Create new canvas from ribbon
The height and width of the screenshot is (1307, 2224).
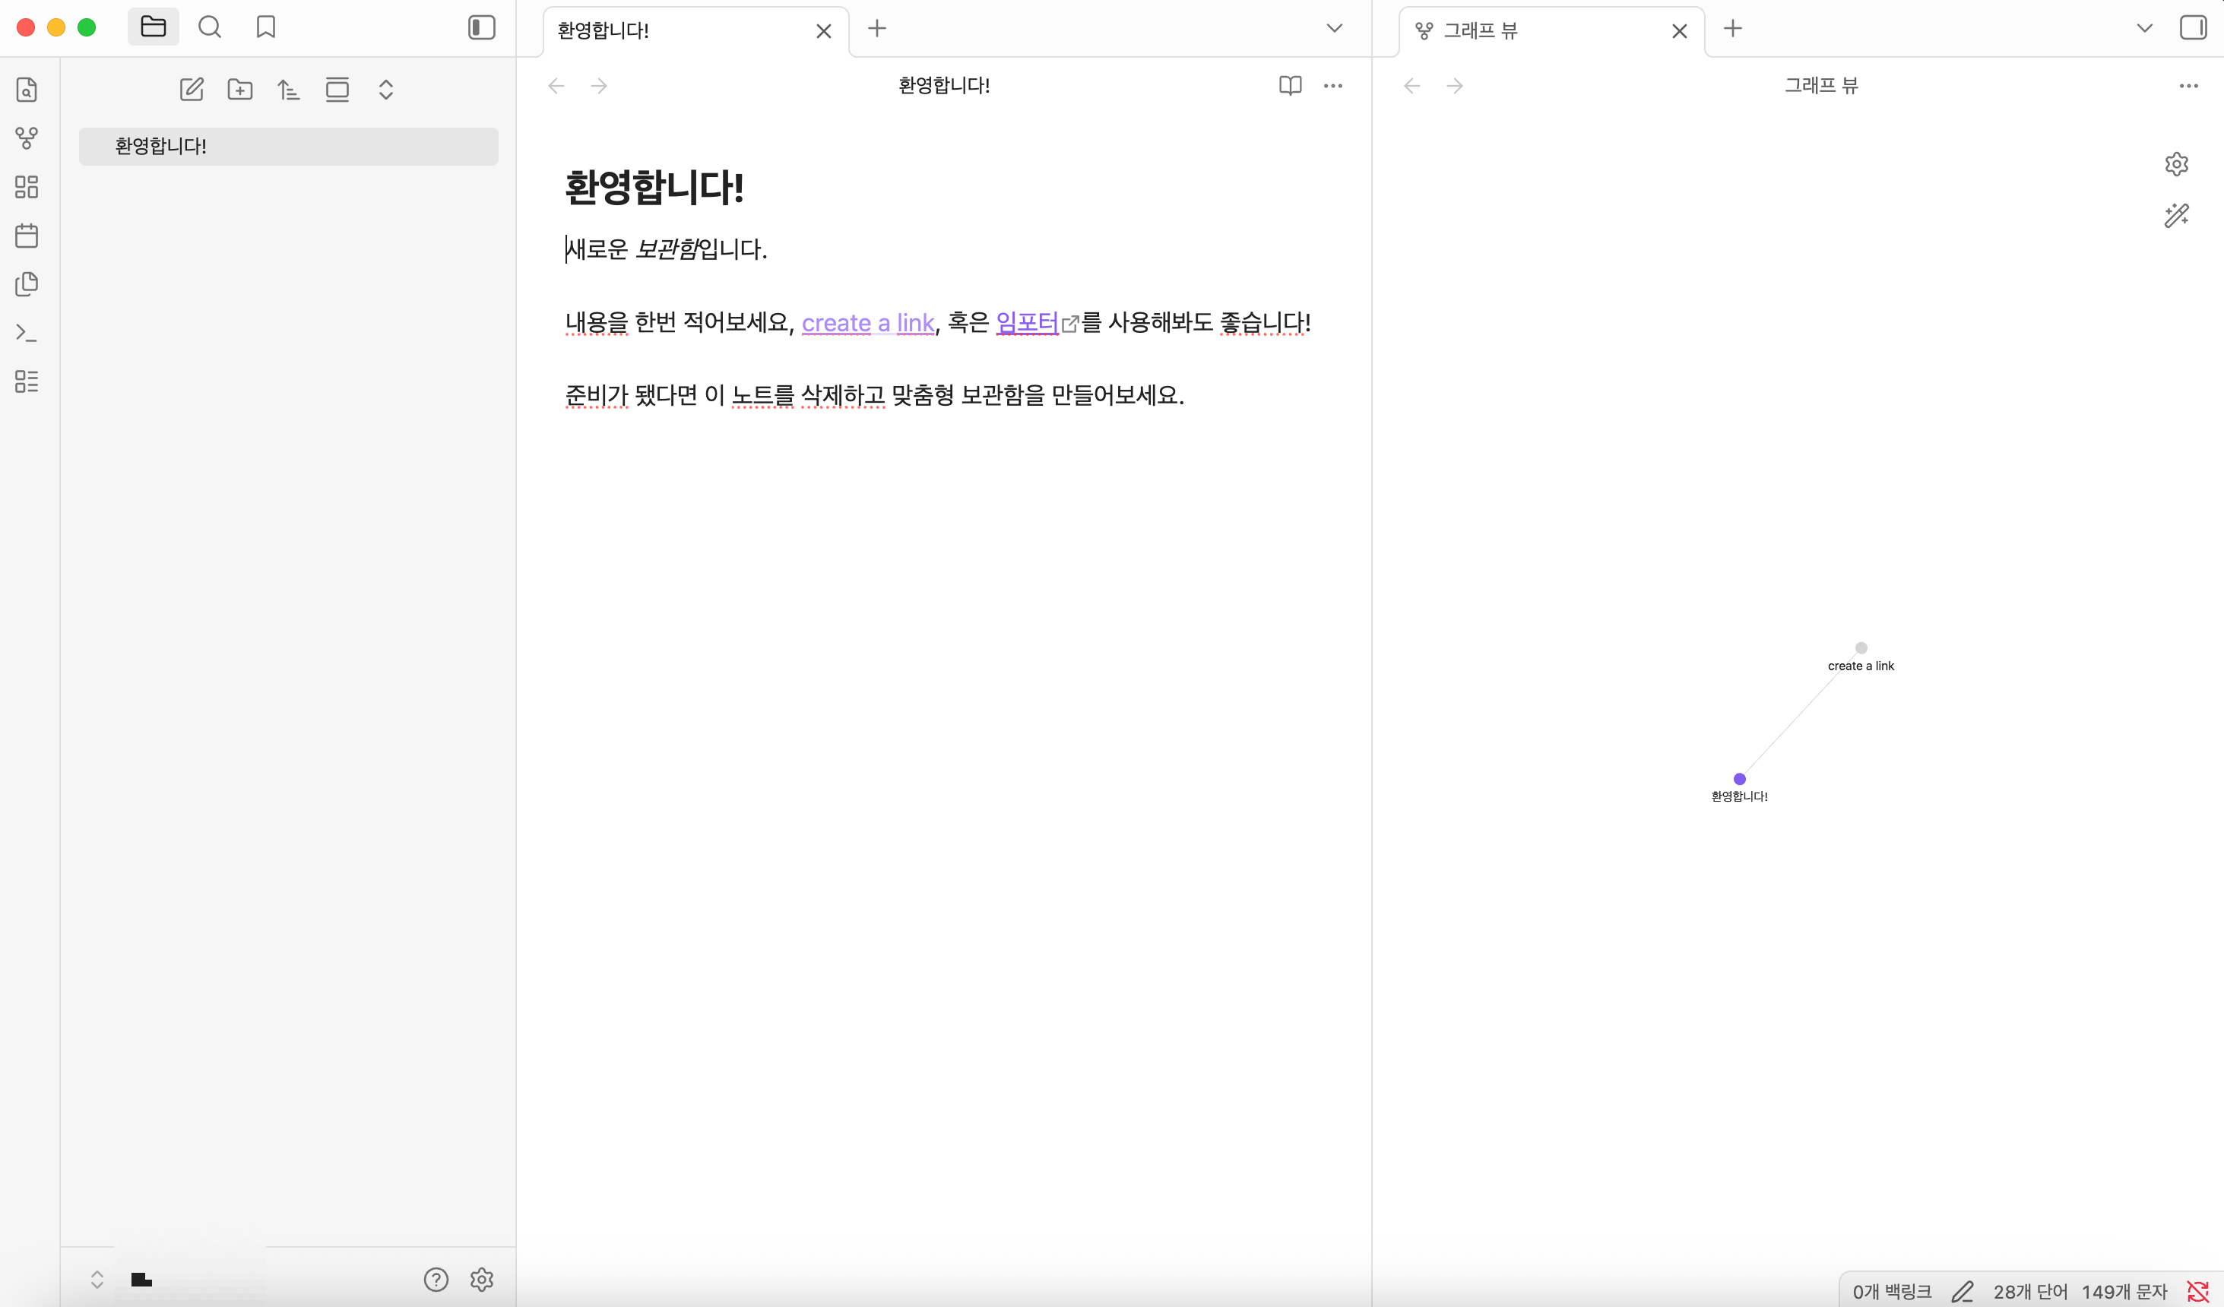(27, 186)
